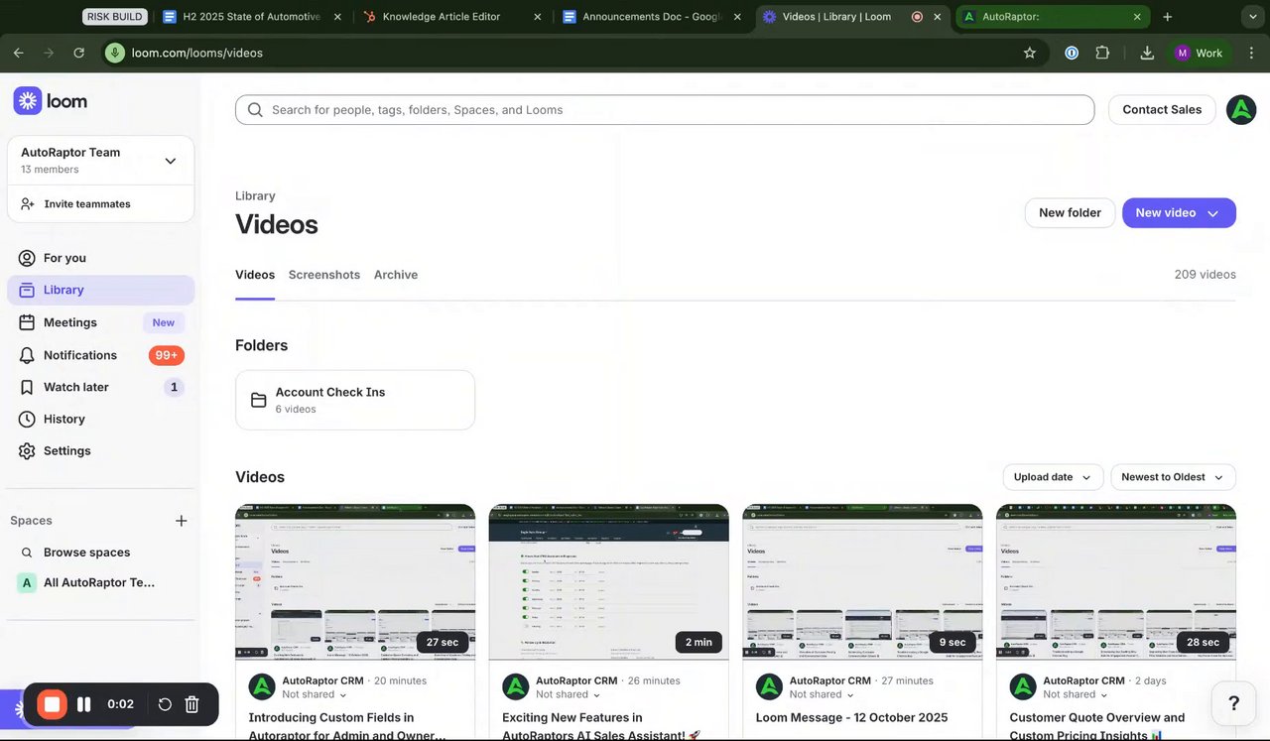The height and width of the screenshot is (741, 1270).
Task: Open a new browser tab with the plus
Action: tap(1167, 17)
